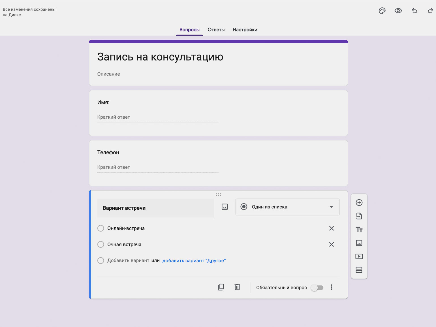
Task: Select the Очная встреча radio option
Action: point(101,245)
